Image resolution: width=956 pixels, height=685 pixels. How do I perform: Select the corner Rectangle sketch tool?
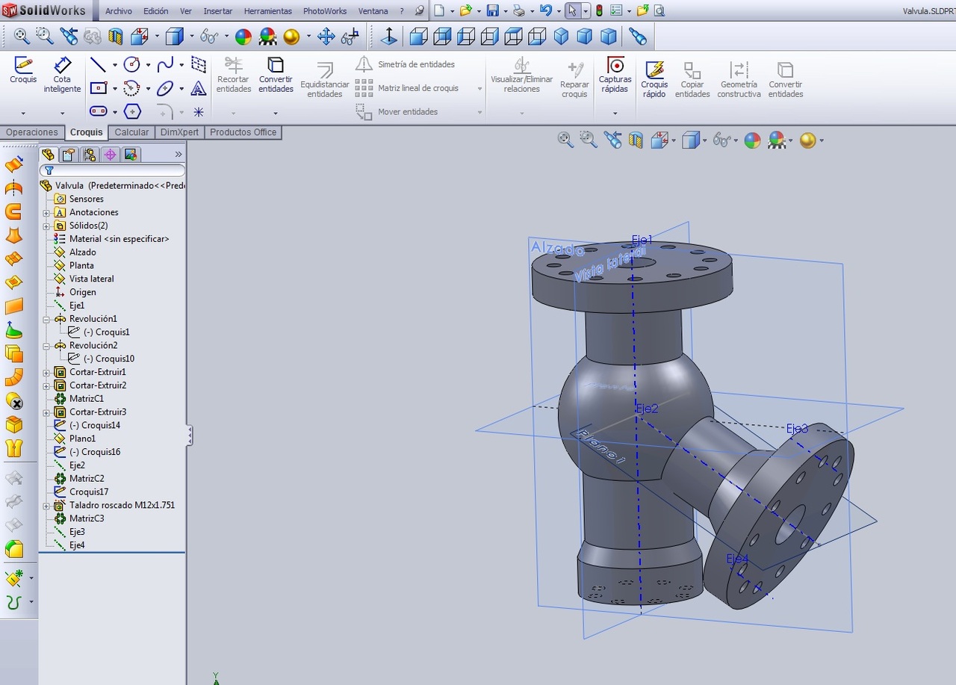click(x=98, y=88)
